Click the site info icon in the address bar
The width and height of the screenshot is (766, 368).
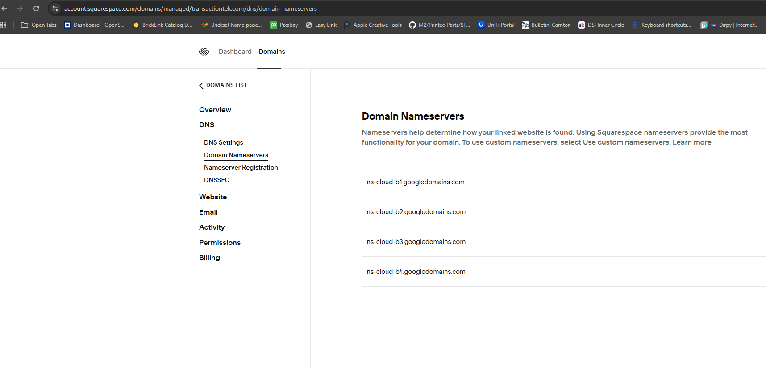[x=55, y=8]
